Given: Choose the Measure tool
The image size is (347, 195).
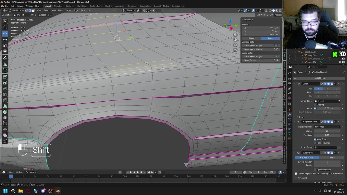Looking at the screenshot, I should pos(5,64).
